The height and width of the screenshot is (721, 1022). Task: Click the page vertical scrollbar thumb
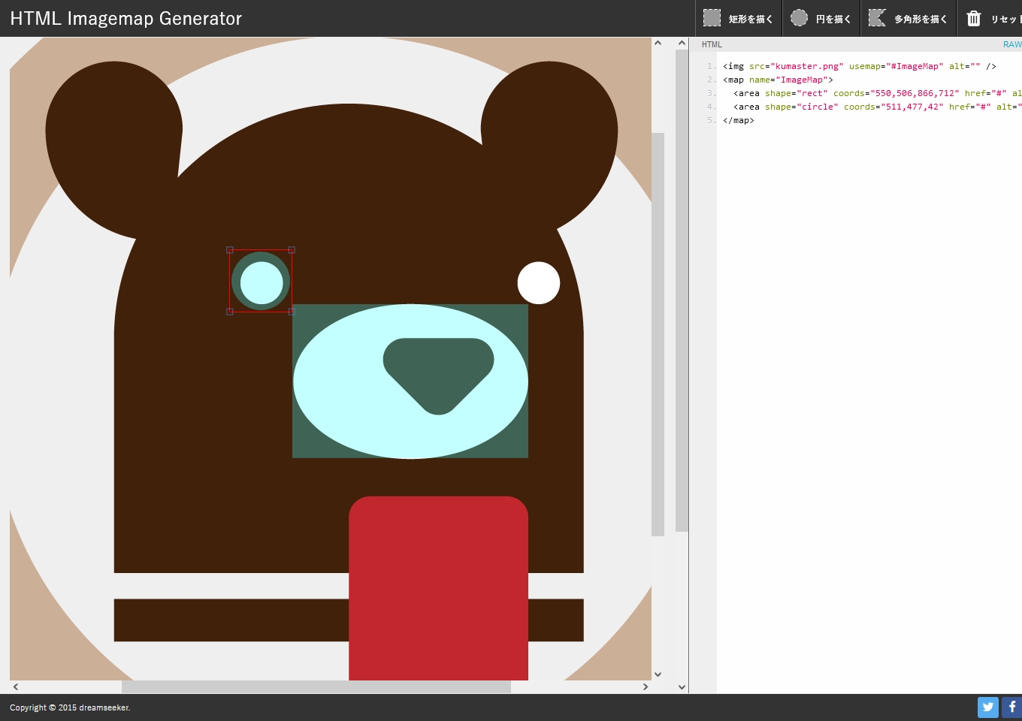click(682, 291)
